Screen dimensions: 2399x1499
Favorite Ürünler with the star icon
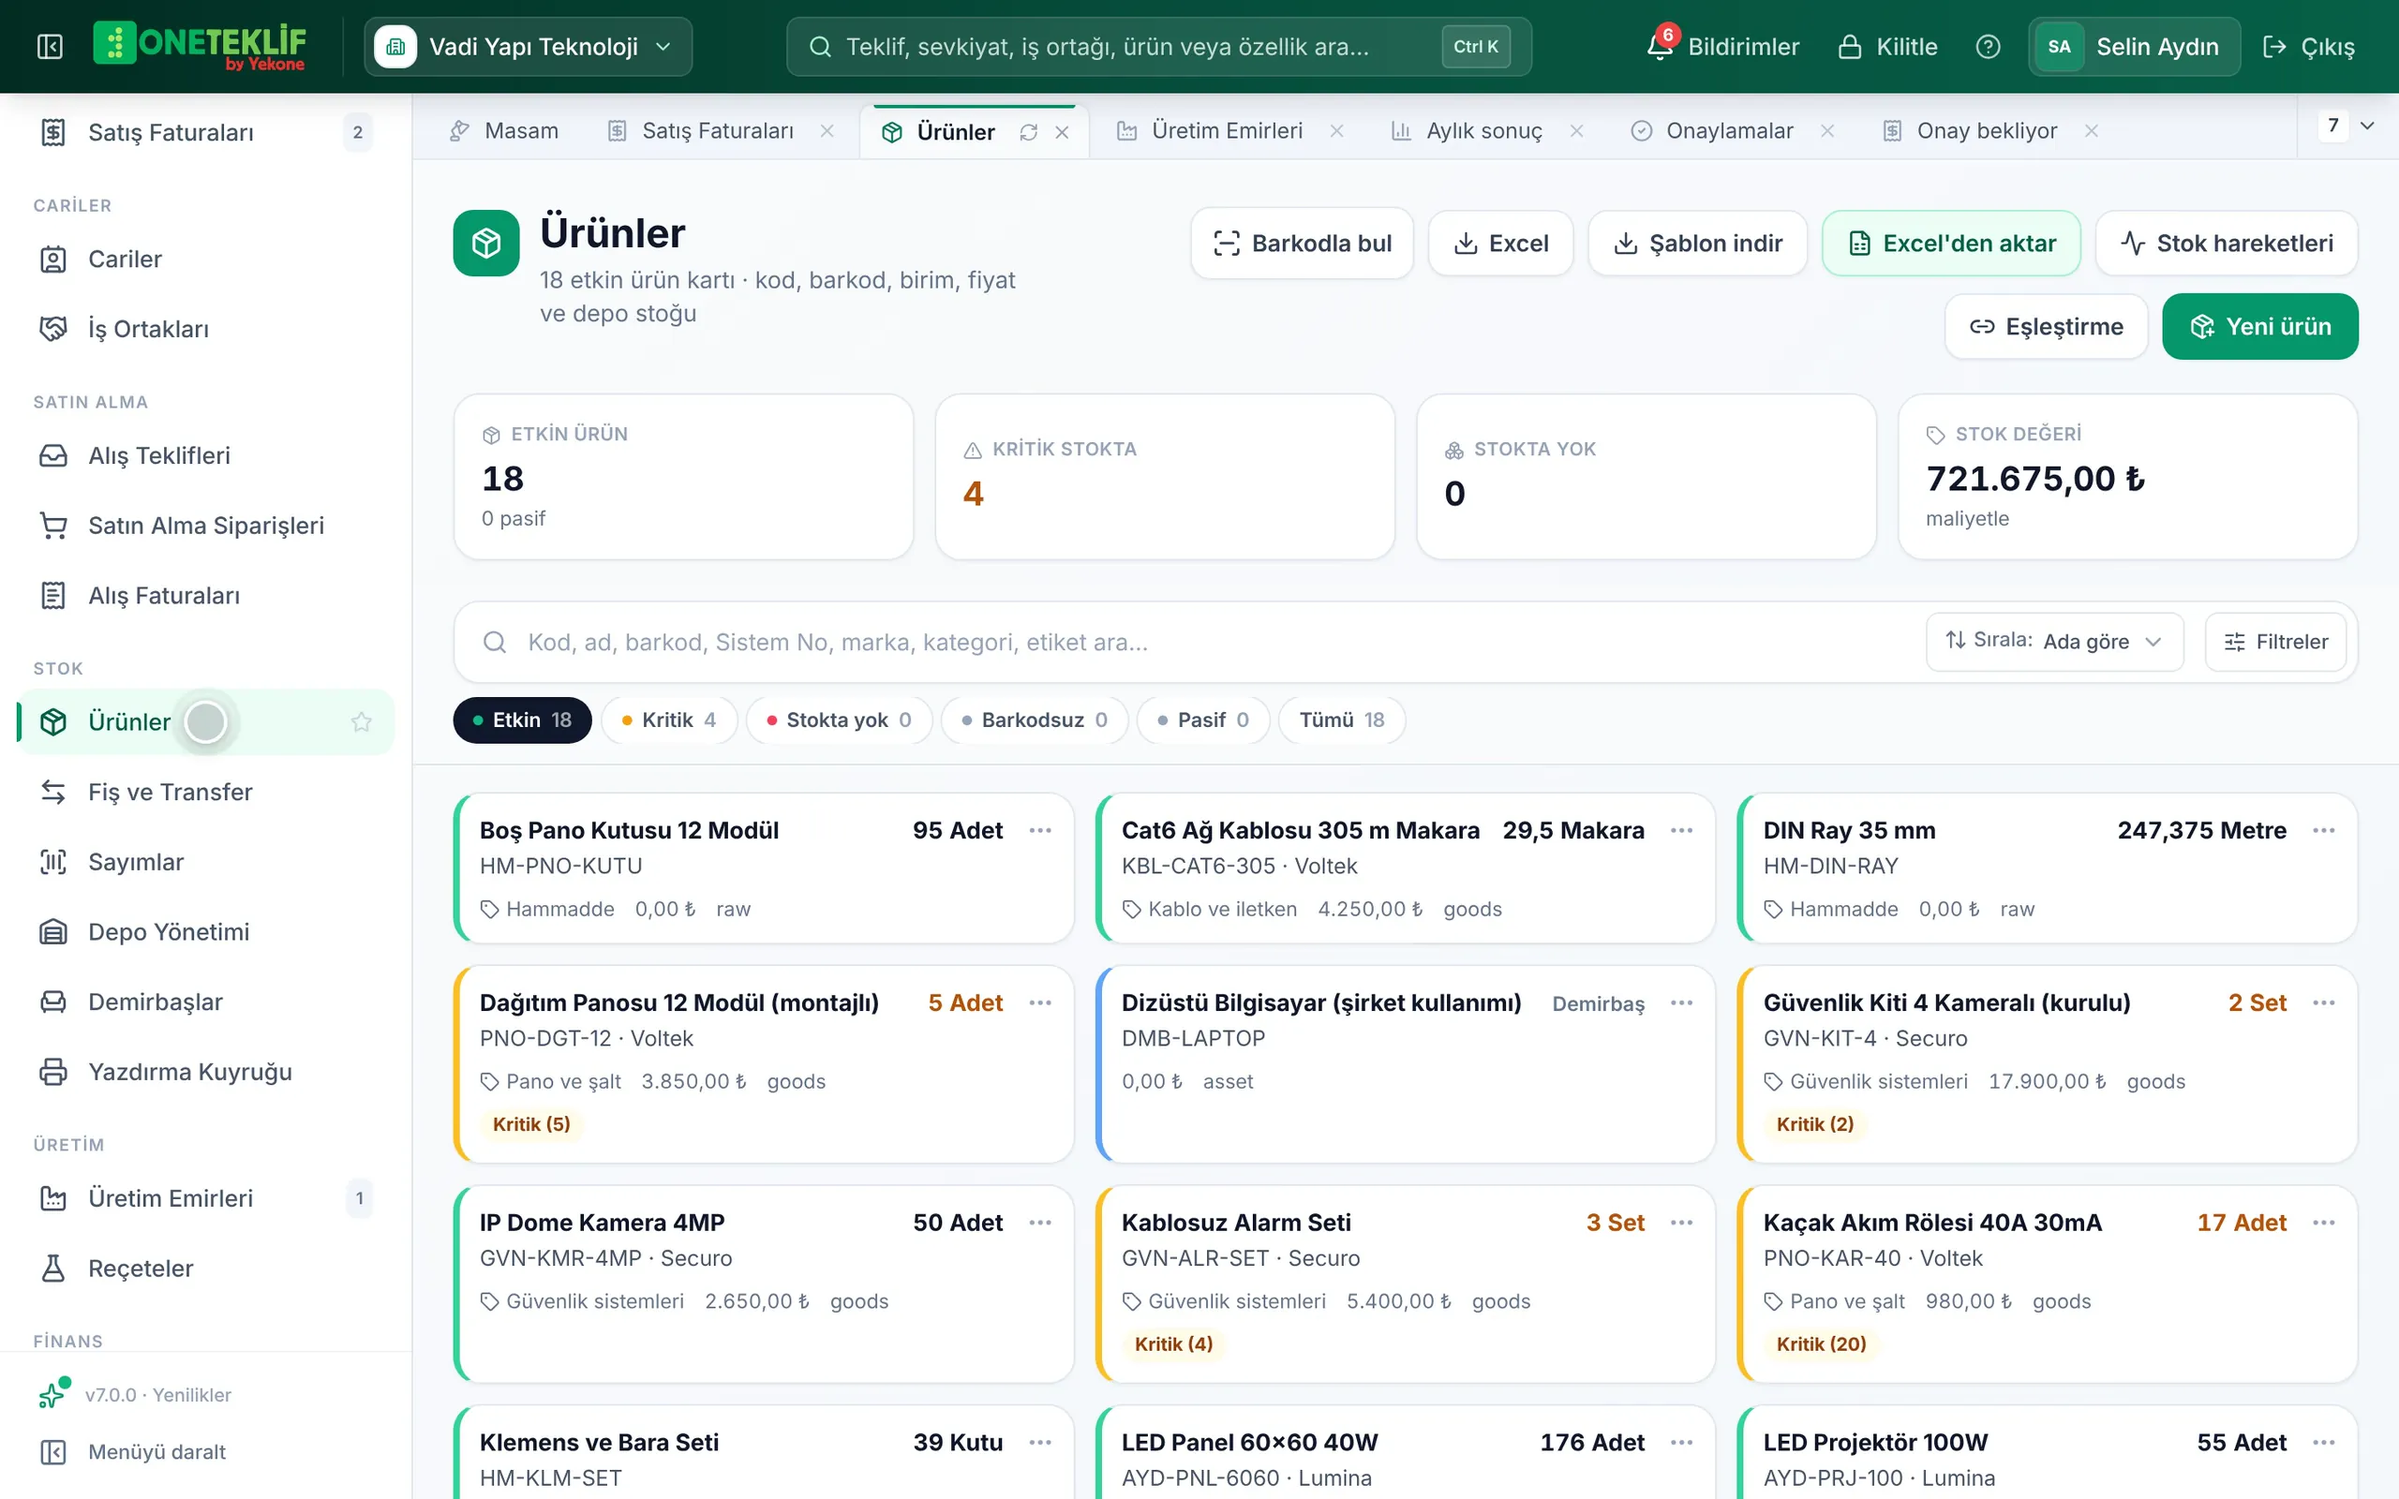(361, 721)
